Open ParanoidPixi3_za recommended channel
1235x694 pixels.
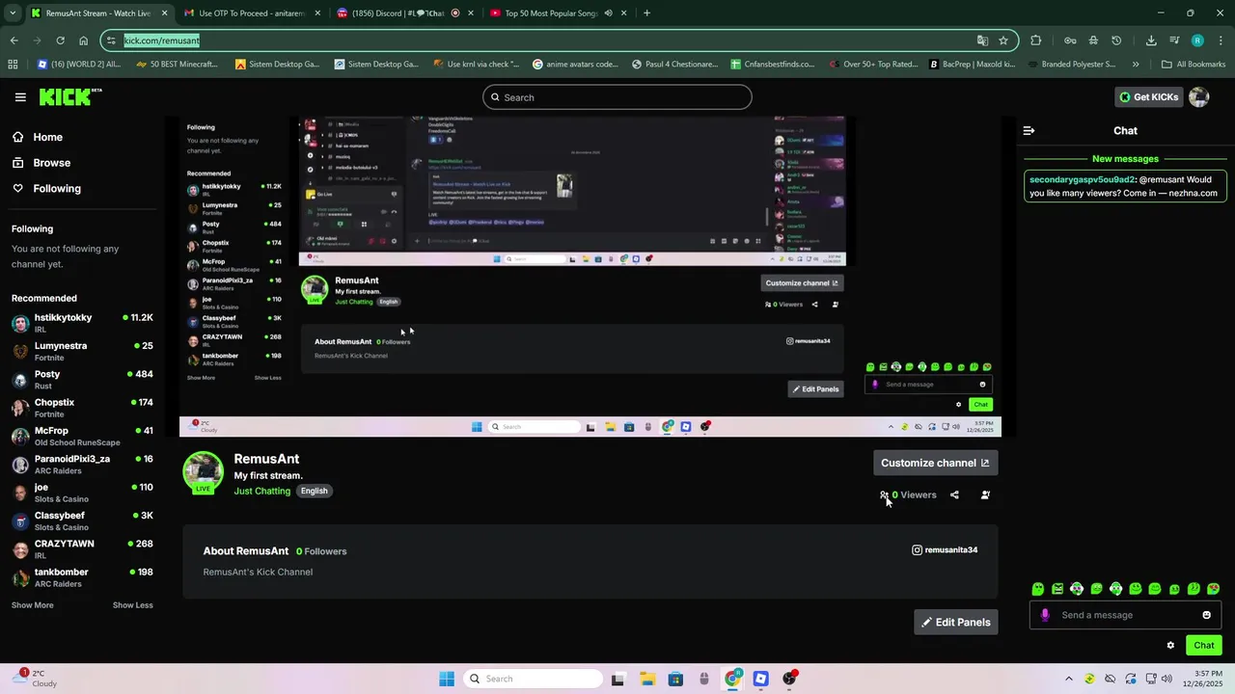pos(82,464)
